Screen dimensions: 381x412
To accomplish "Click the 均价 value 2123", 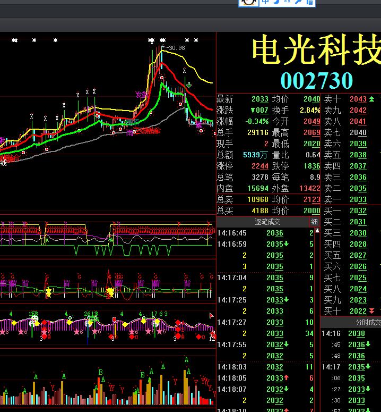I will click(x=312, y=199).
